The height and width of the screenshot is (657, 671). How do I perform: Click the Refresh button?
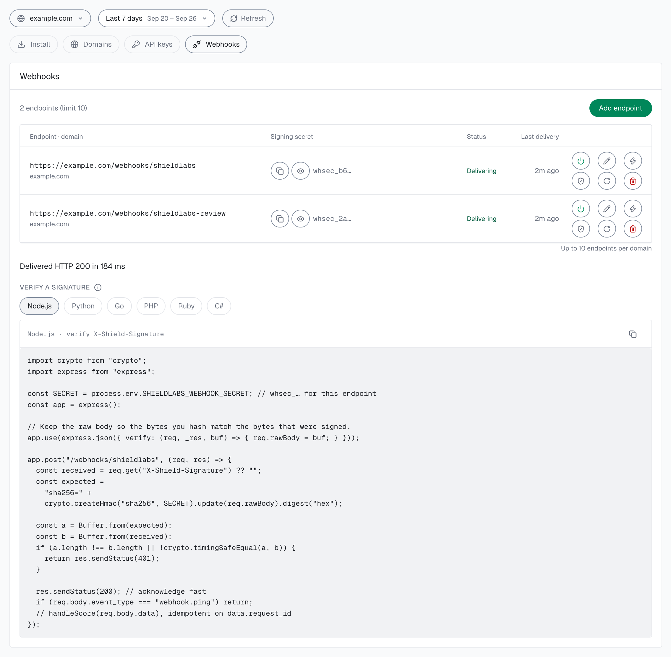pyautogui.click(x=248, y=18)
